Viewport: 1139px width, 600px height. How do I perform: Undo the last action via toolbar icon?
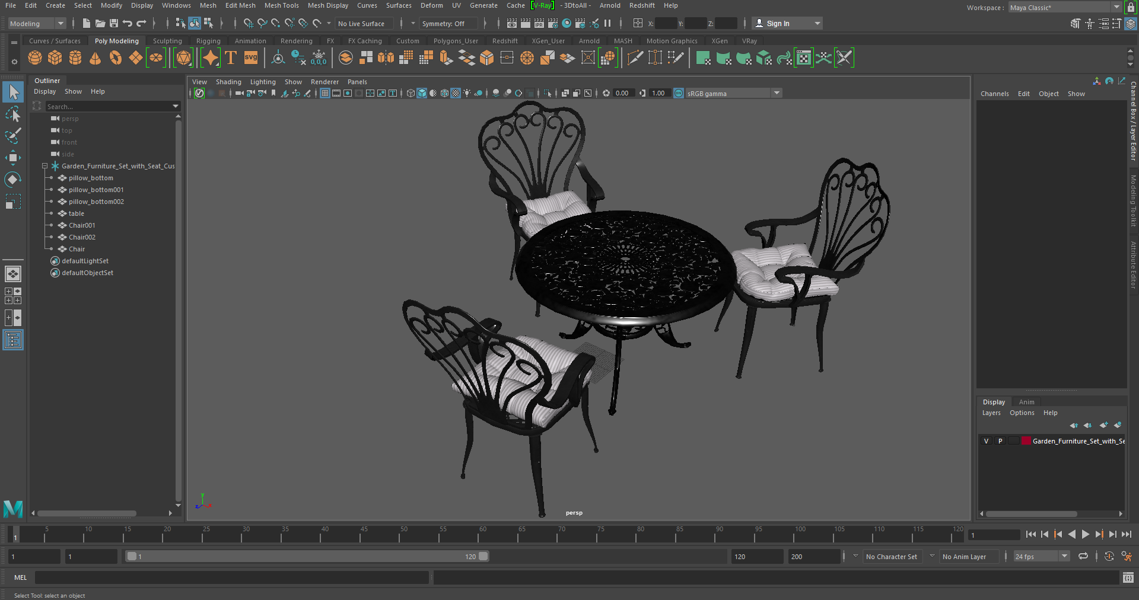(x=128, y=23)
